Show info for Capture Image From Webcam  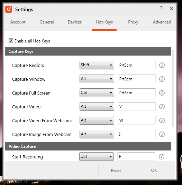pos(162,134)
